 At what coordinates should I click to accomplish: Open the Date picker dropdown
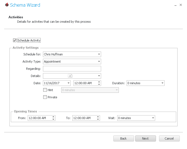pyautogui.click(x=68, y=83)
